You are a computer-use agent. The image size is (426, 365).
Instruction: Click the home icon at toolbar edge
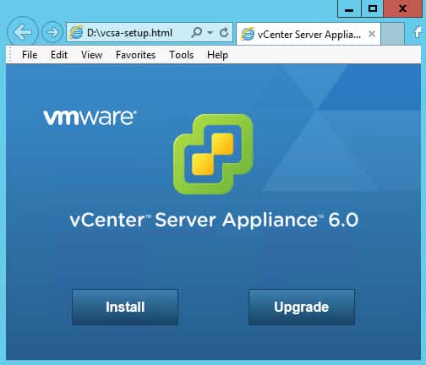(x=418, y=31)
